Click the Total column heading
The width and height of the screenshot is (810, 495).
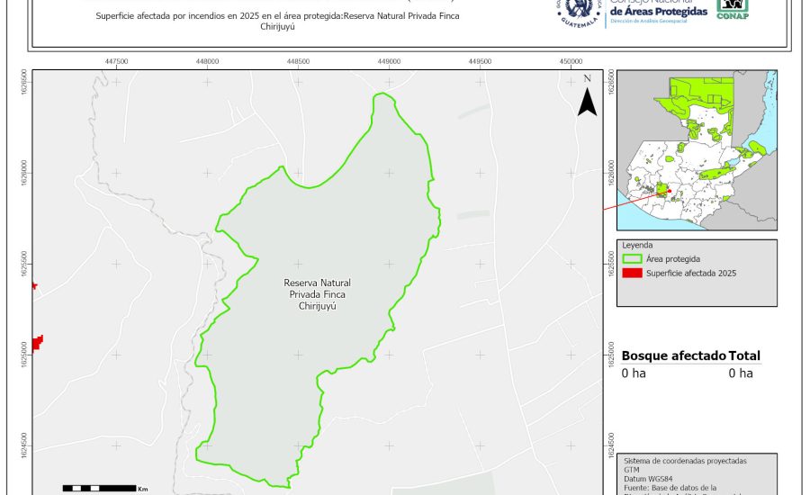point(744,355)
